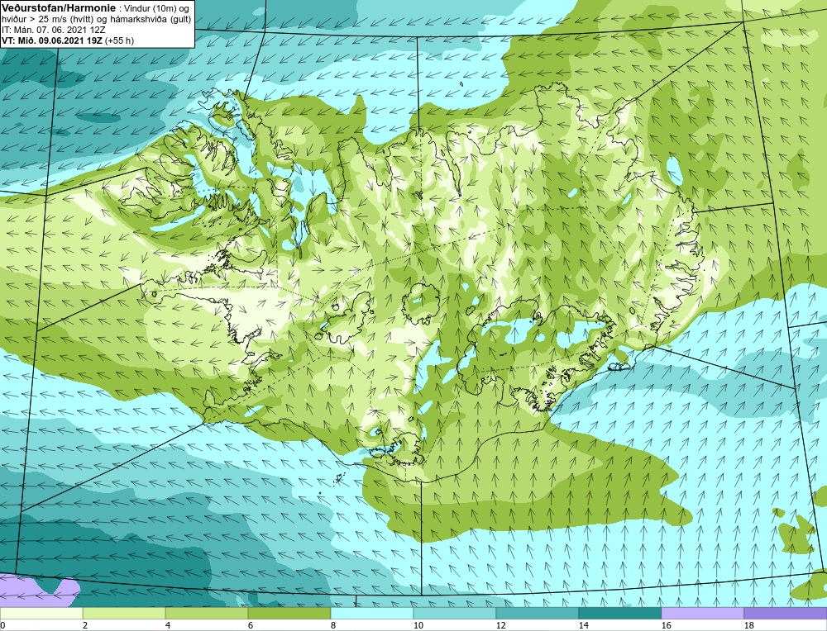
Task: Click the 'IT: Mán. 07. 06. 2021 12Z' line
Action: (x=53, y=30)
